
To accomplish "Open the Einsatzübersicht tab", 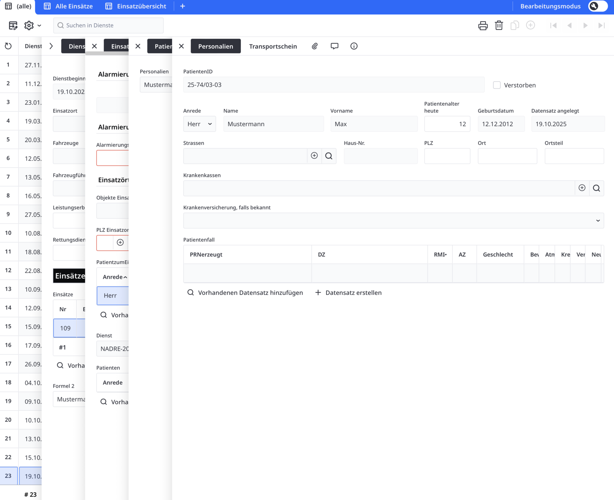I will pyautogui.click(x=136, y=6).
